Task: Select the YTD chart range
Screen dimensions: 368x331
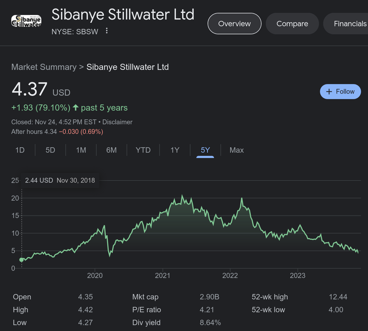Action: pyautogui.click(x=143, y=150)
